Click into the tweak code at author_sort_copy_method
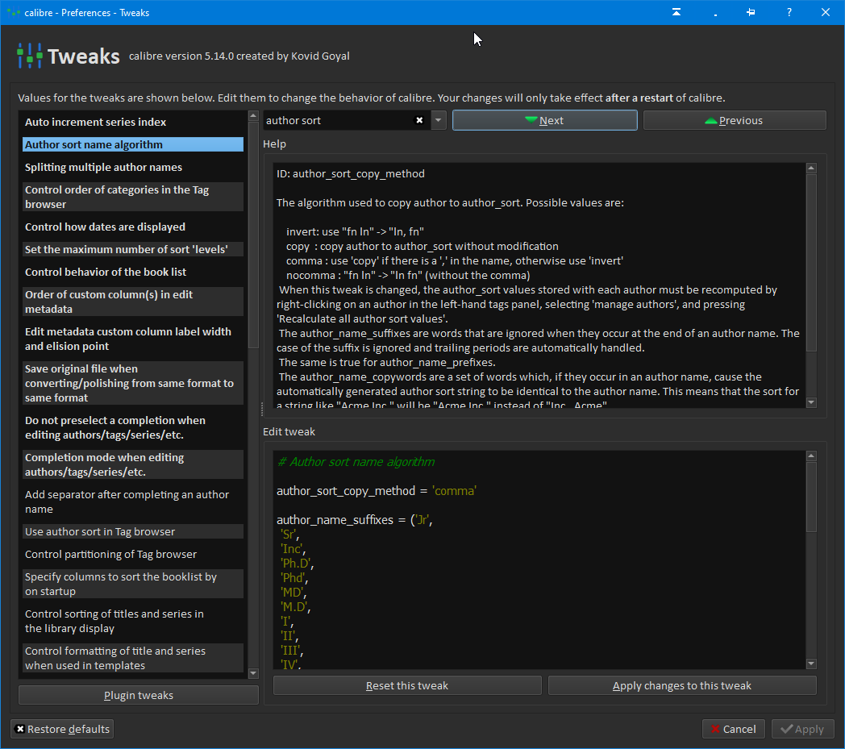This screenshot has width=845, height=749. 345,491
